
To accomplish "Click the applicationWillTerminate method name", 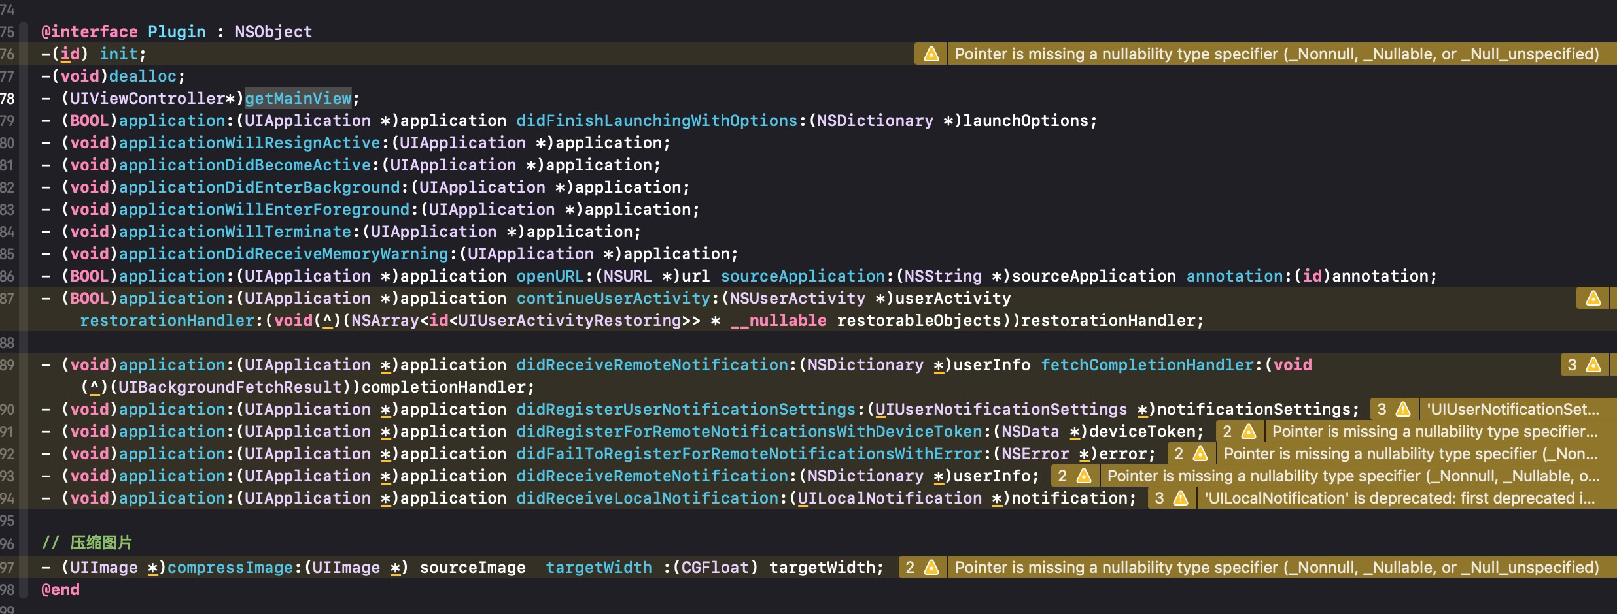I will (235, 232).
